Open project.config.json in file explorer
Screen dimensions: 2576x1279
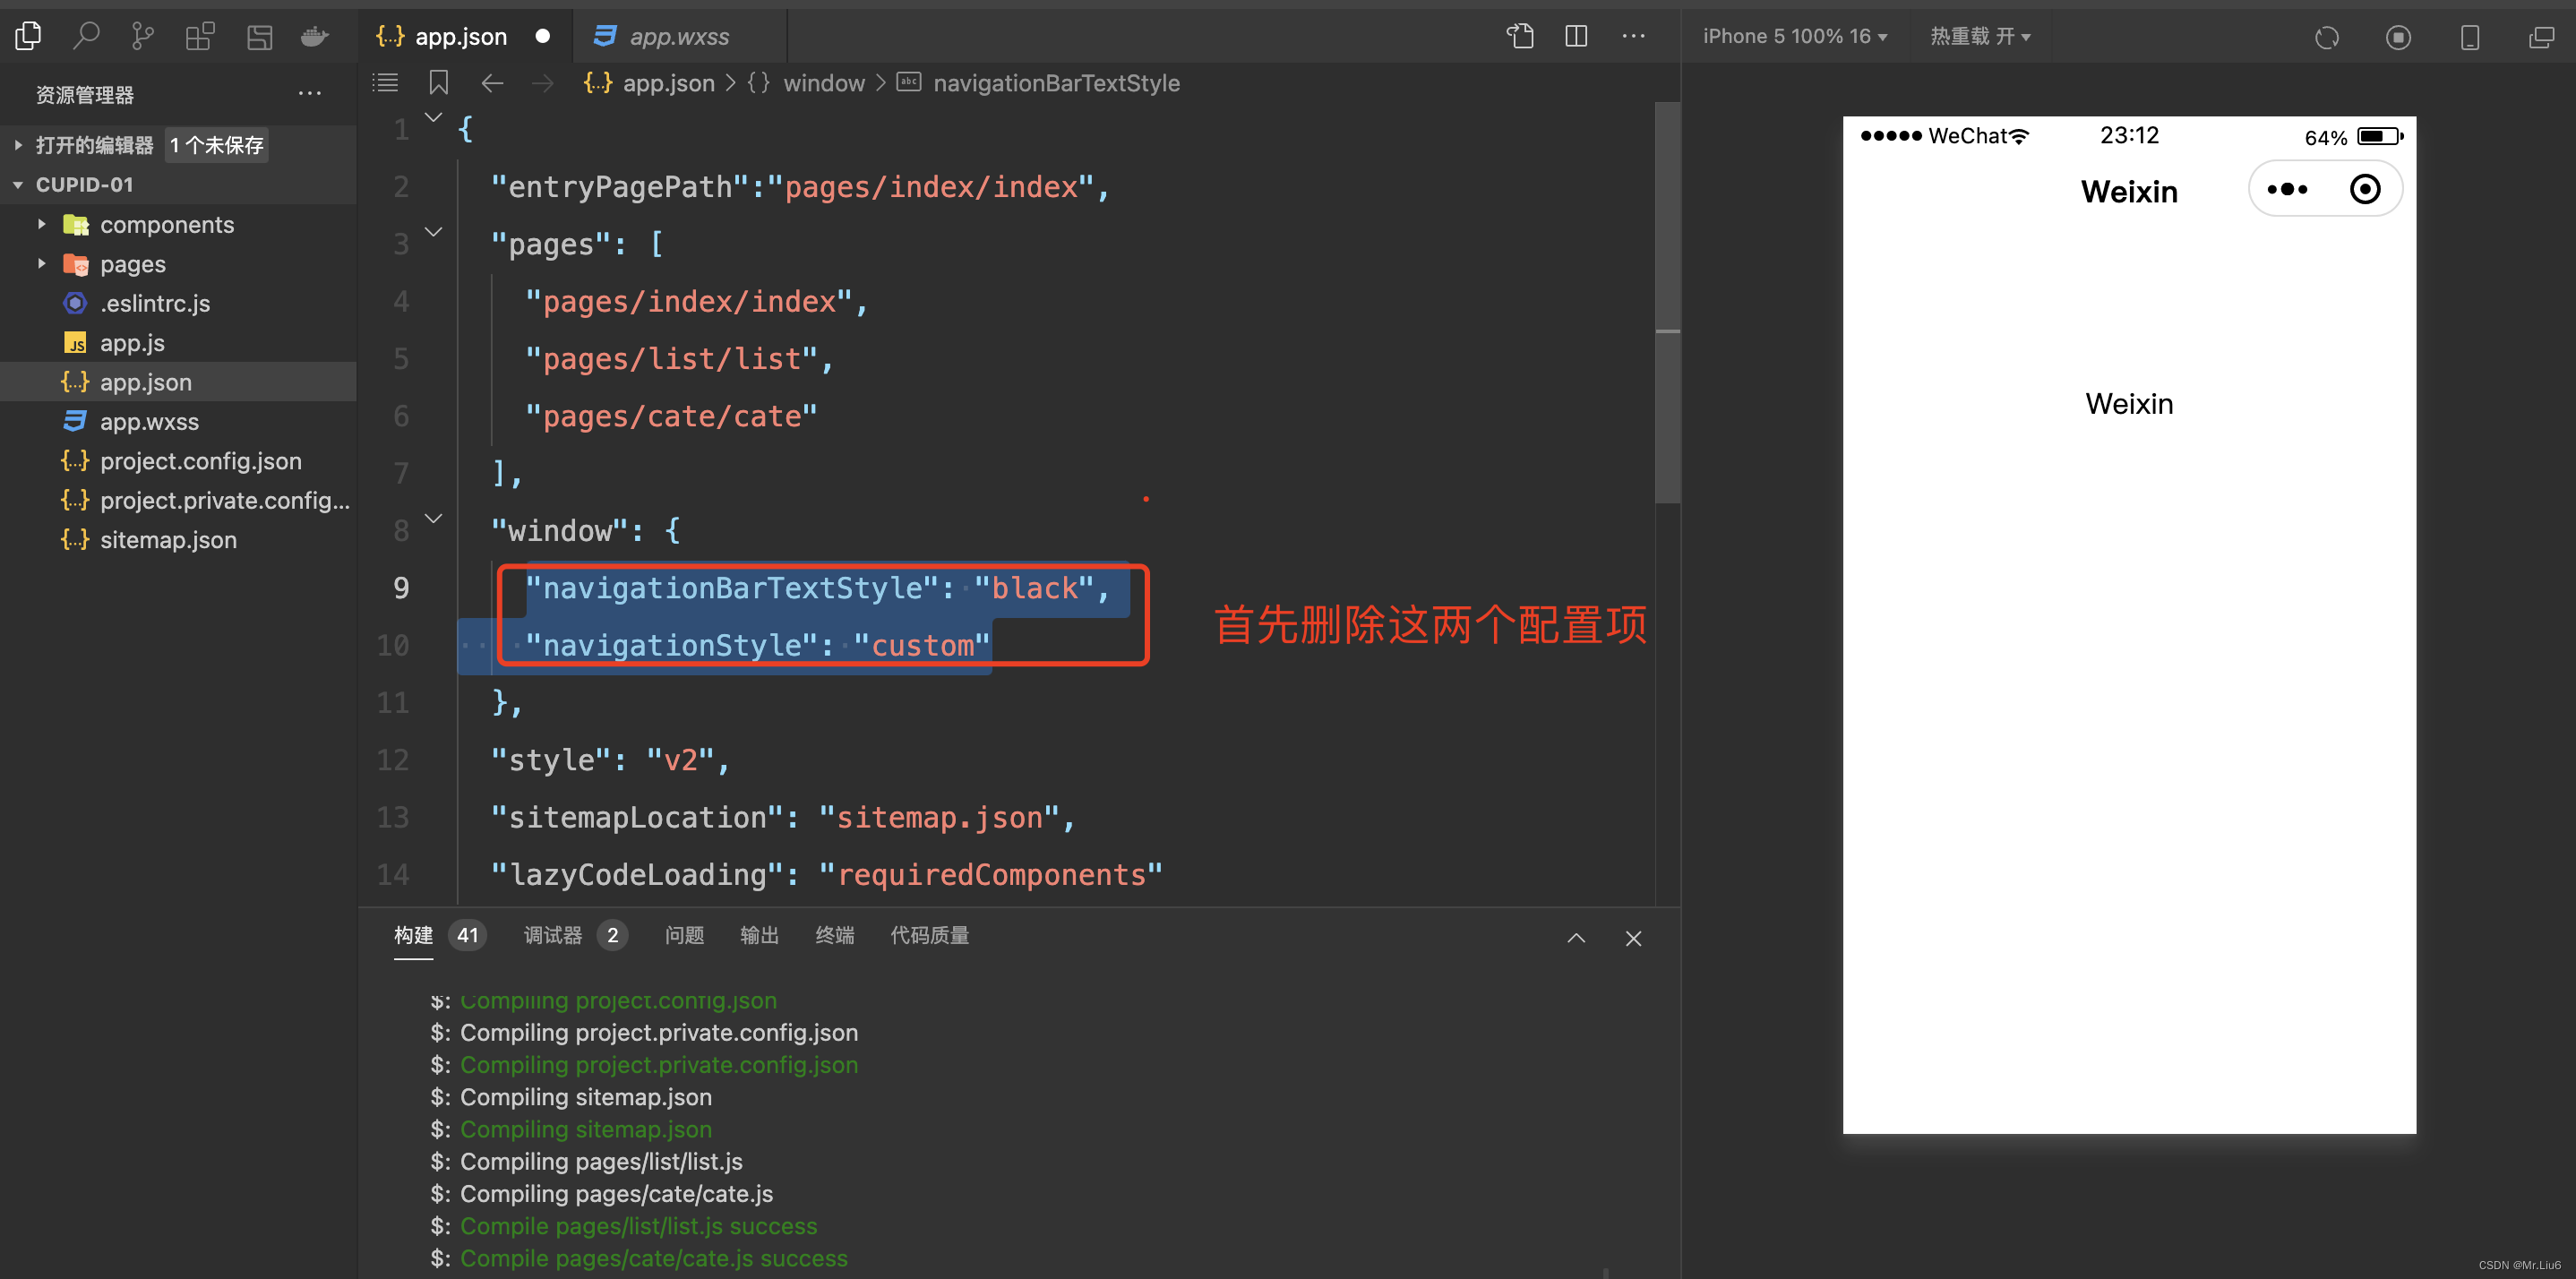coord(200,461)
